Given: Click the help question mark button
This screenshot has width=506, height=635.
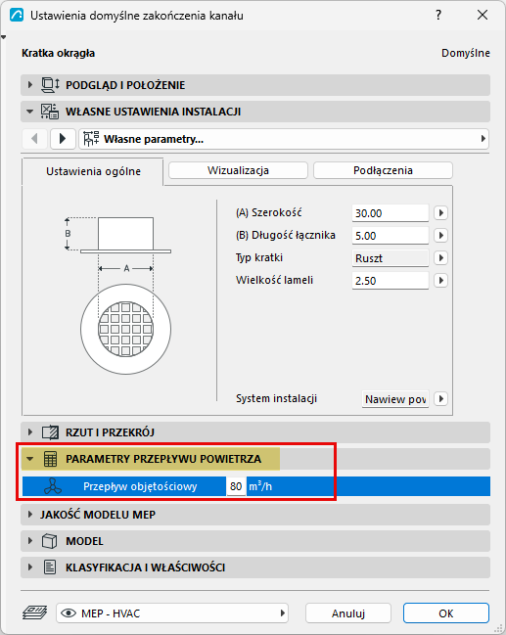Looking at the screenshot, I should pos(438,16).
